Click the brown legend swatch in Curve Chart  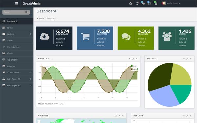[132, 69]
